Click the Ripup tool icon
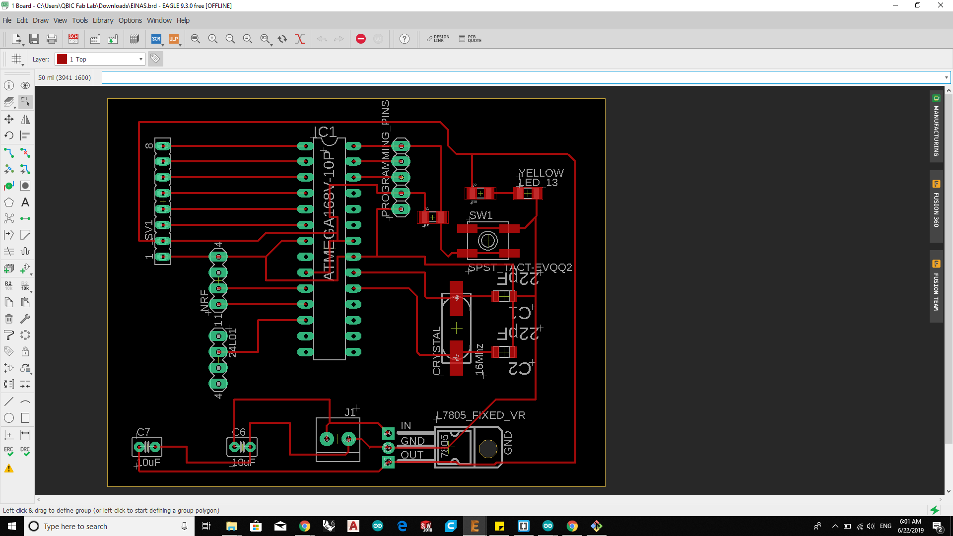Screen dimensions: 953x536 click(x=25, y=152)
